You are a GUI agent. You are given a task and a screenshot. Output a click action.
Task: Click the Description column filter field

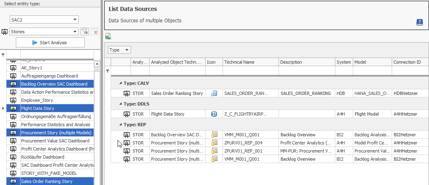click(307, 71)
